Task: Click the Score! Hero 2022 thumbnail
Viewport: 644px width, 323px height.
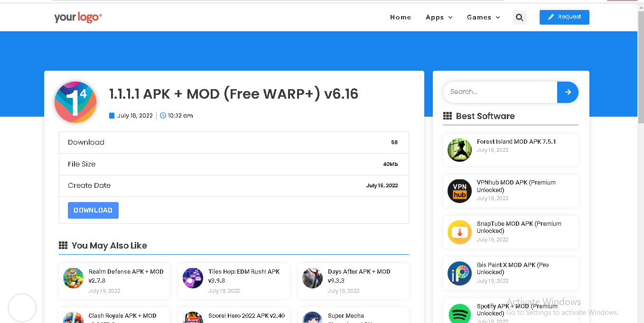Action: [193, 317]
